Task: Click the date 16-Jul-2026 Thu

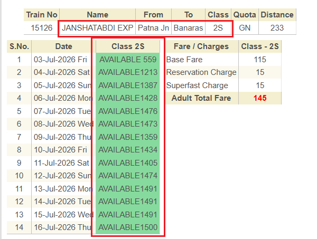Action: 62,227
